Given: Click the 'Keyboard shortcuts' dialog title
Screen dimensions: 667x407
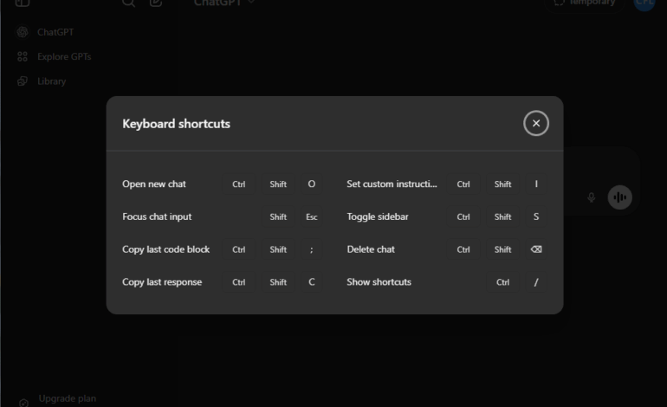Looking at the screenshot, I should [x=176, y=124].
